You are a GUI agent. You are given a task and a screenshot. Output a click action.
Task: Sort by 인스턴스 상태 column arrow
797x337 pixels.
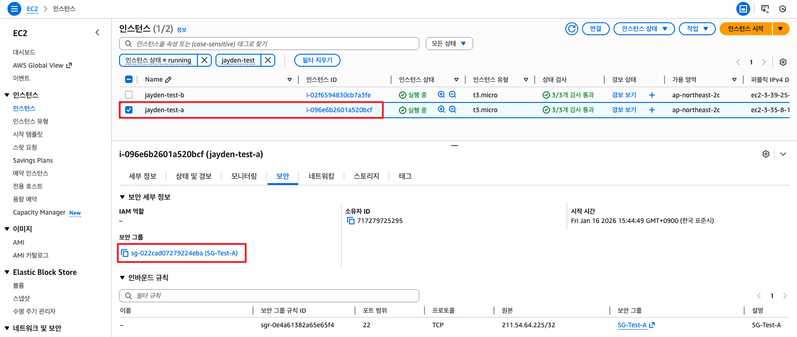[x=456, y=80]
